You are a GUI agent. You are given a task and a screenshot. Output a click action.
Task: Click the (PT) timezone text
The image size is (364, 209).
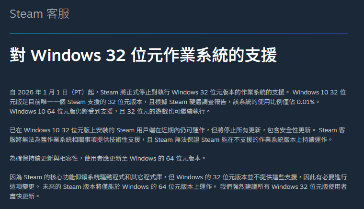click(78, 93)
